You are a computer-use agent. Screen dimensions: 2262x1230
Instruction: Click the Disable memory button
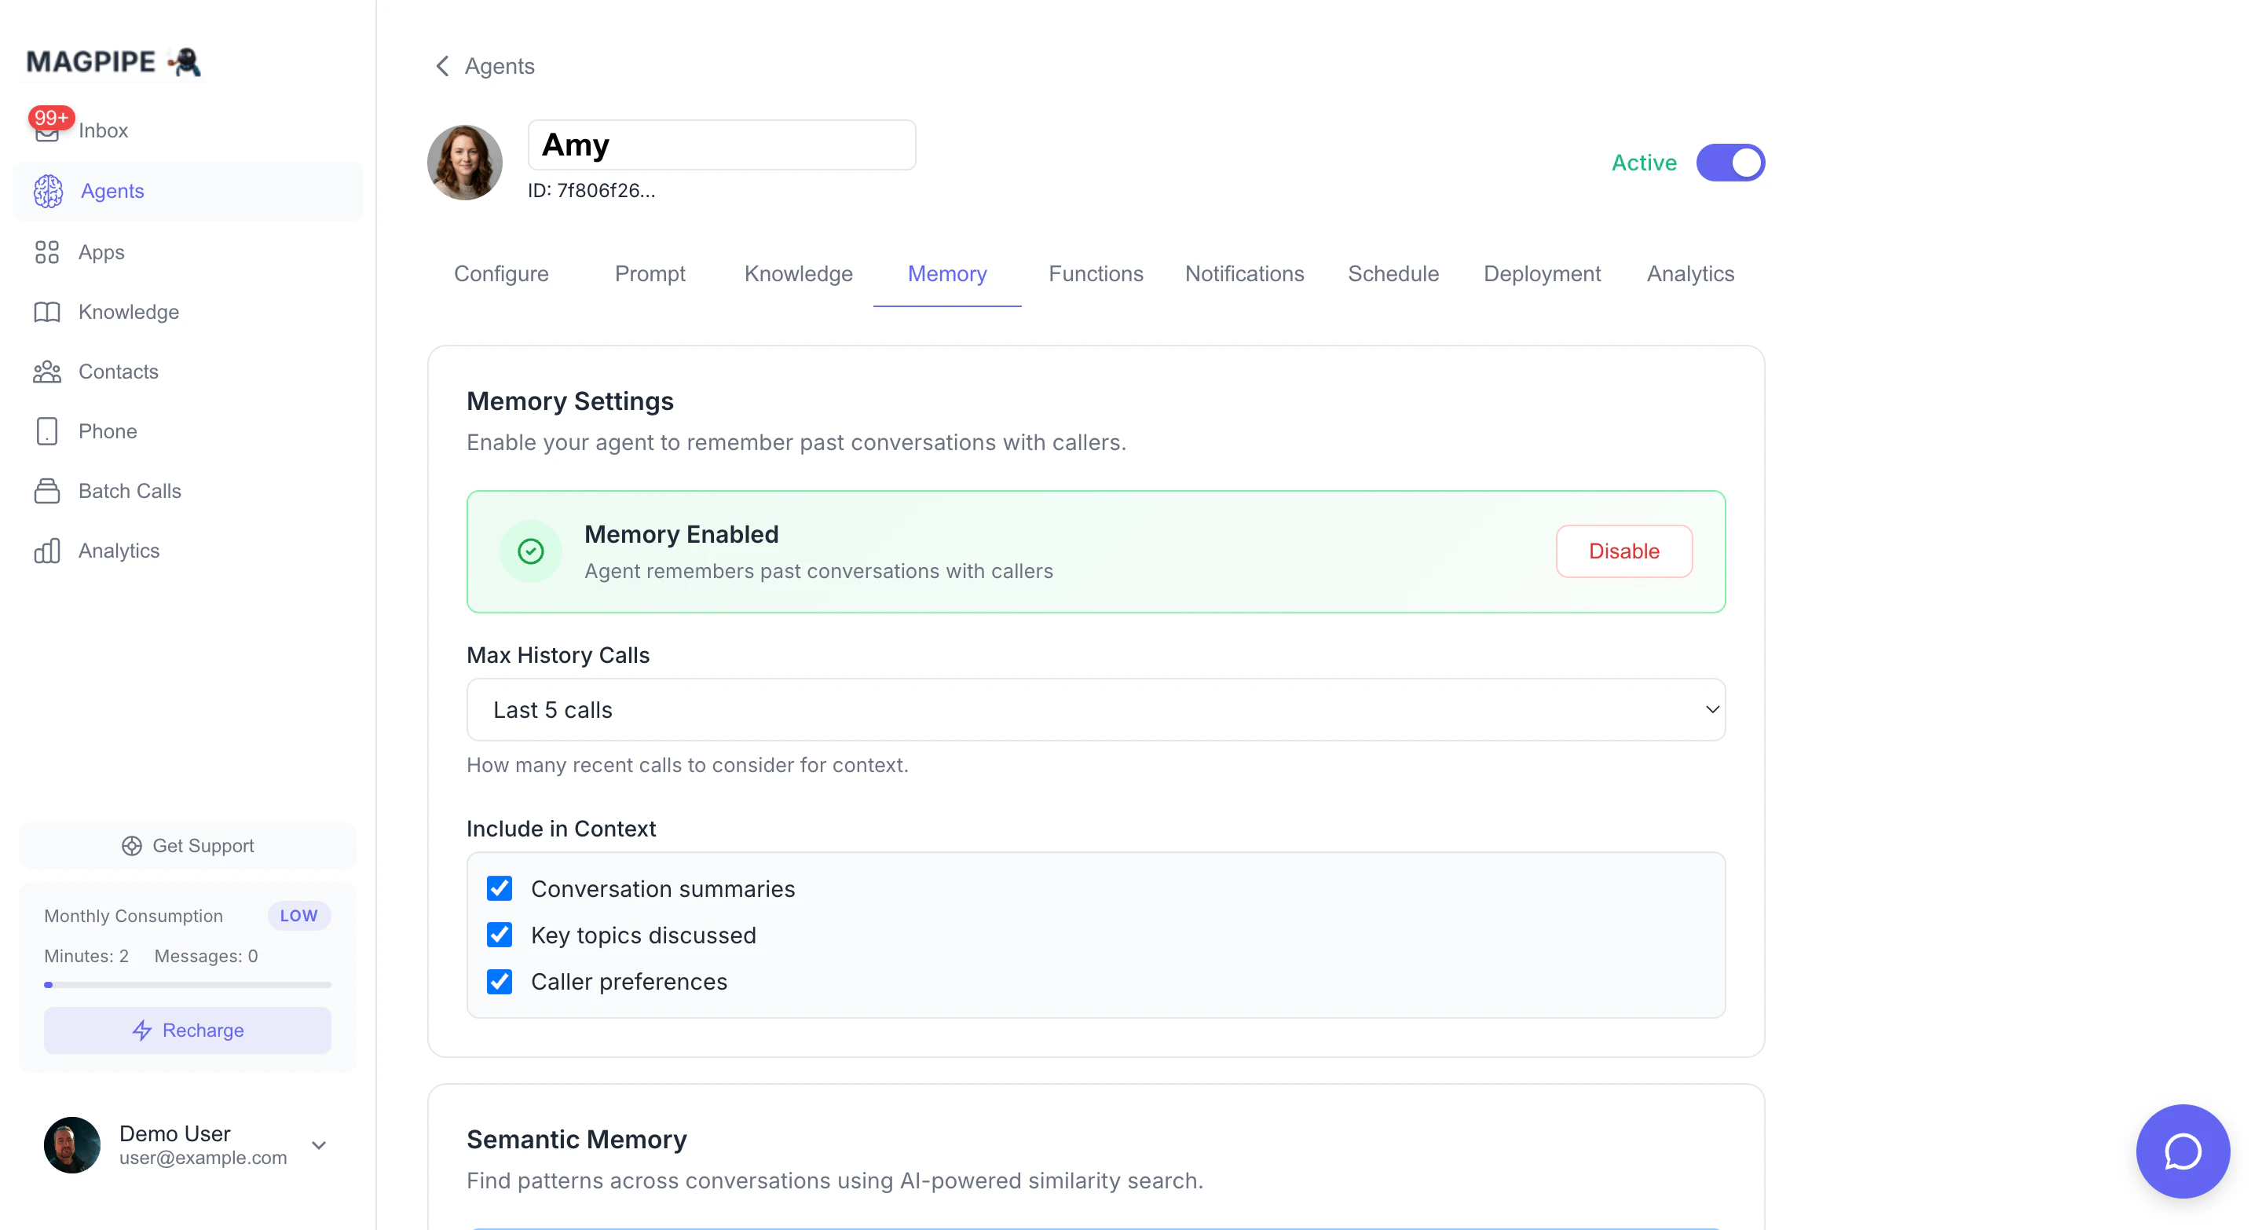tap(1623, 551)
